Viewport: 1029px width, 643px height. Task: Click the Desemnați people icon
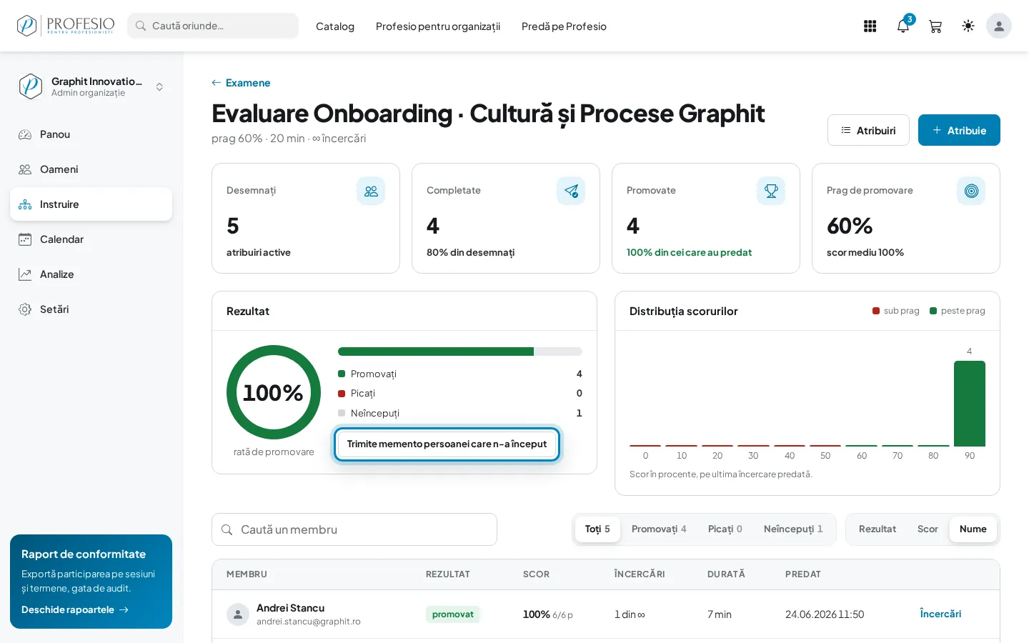(371, 191)
